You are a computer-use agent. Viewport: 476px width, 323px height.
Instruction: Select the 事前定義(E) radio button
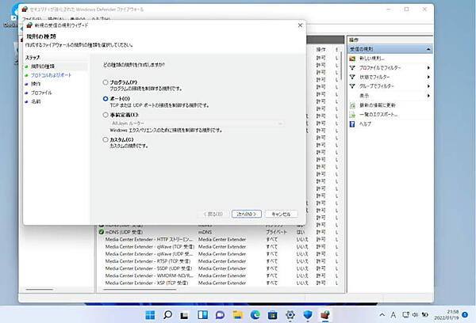[x=106, y=115]
